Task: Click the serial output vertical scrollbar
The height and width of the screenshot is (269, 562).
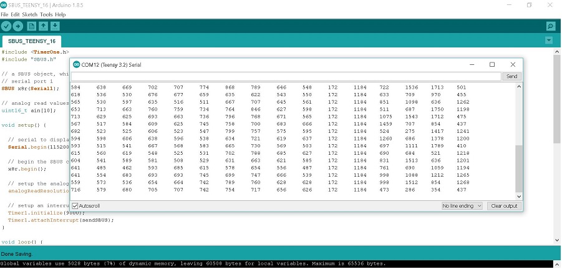Action: (519, 169)
